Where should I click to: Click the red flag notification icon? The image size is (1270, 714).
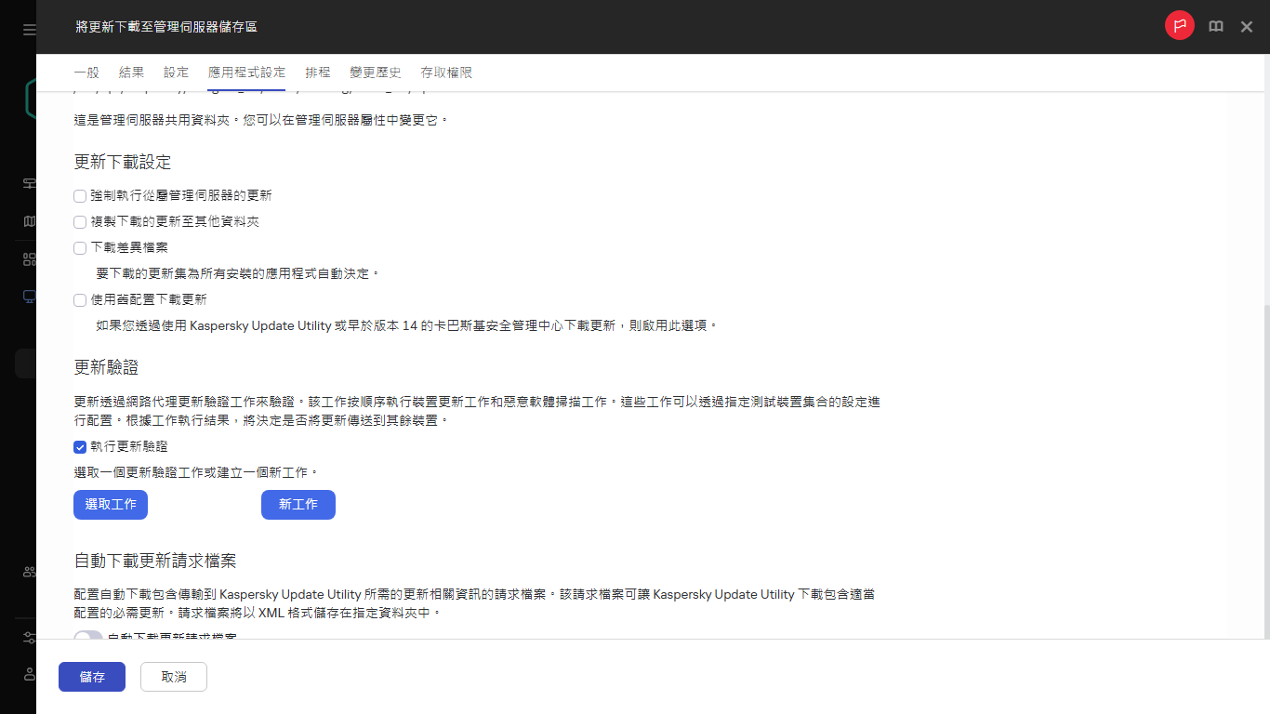click(1180, 26)
